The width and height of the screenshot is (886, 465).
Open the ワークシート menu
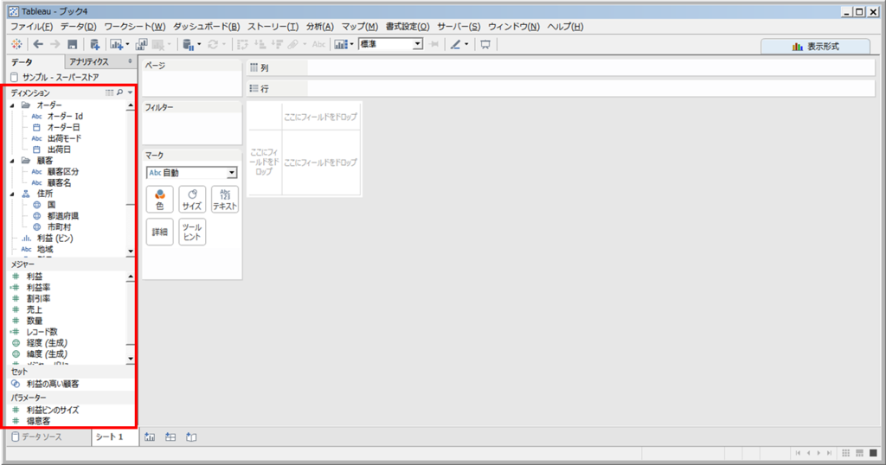(134, 27)
